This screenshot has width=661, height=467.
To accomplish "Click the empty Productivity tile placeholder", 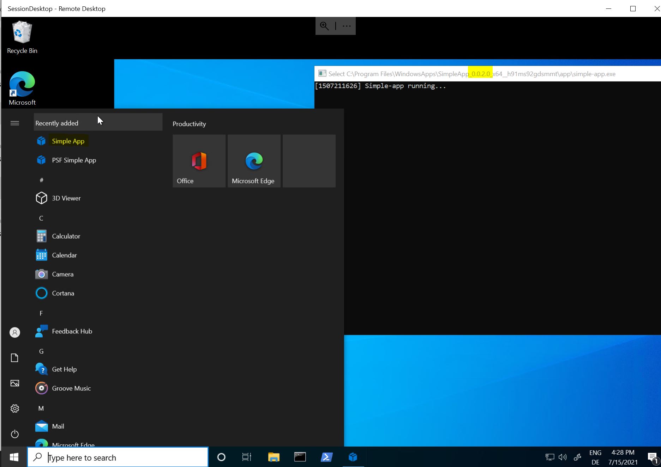I will coord(309,161).
